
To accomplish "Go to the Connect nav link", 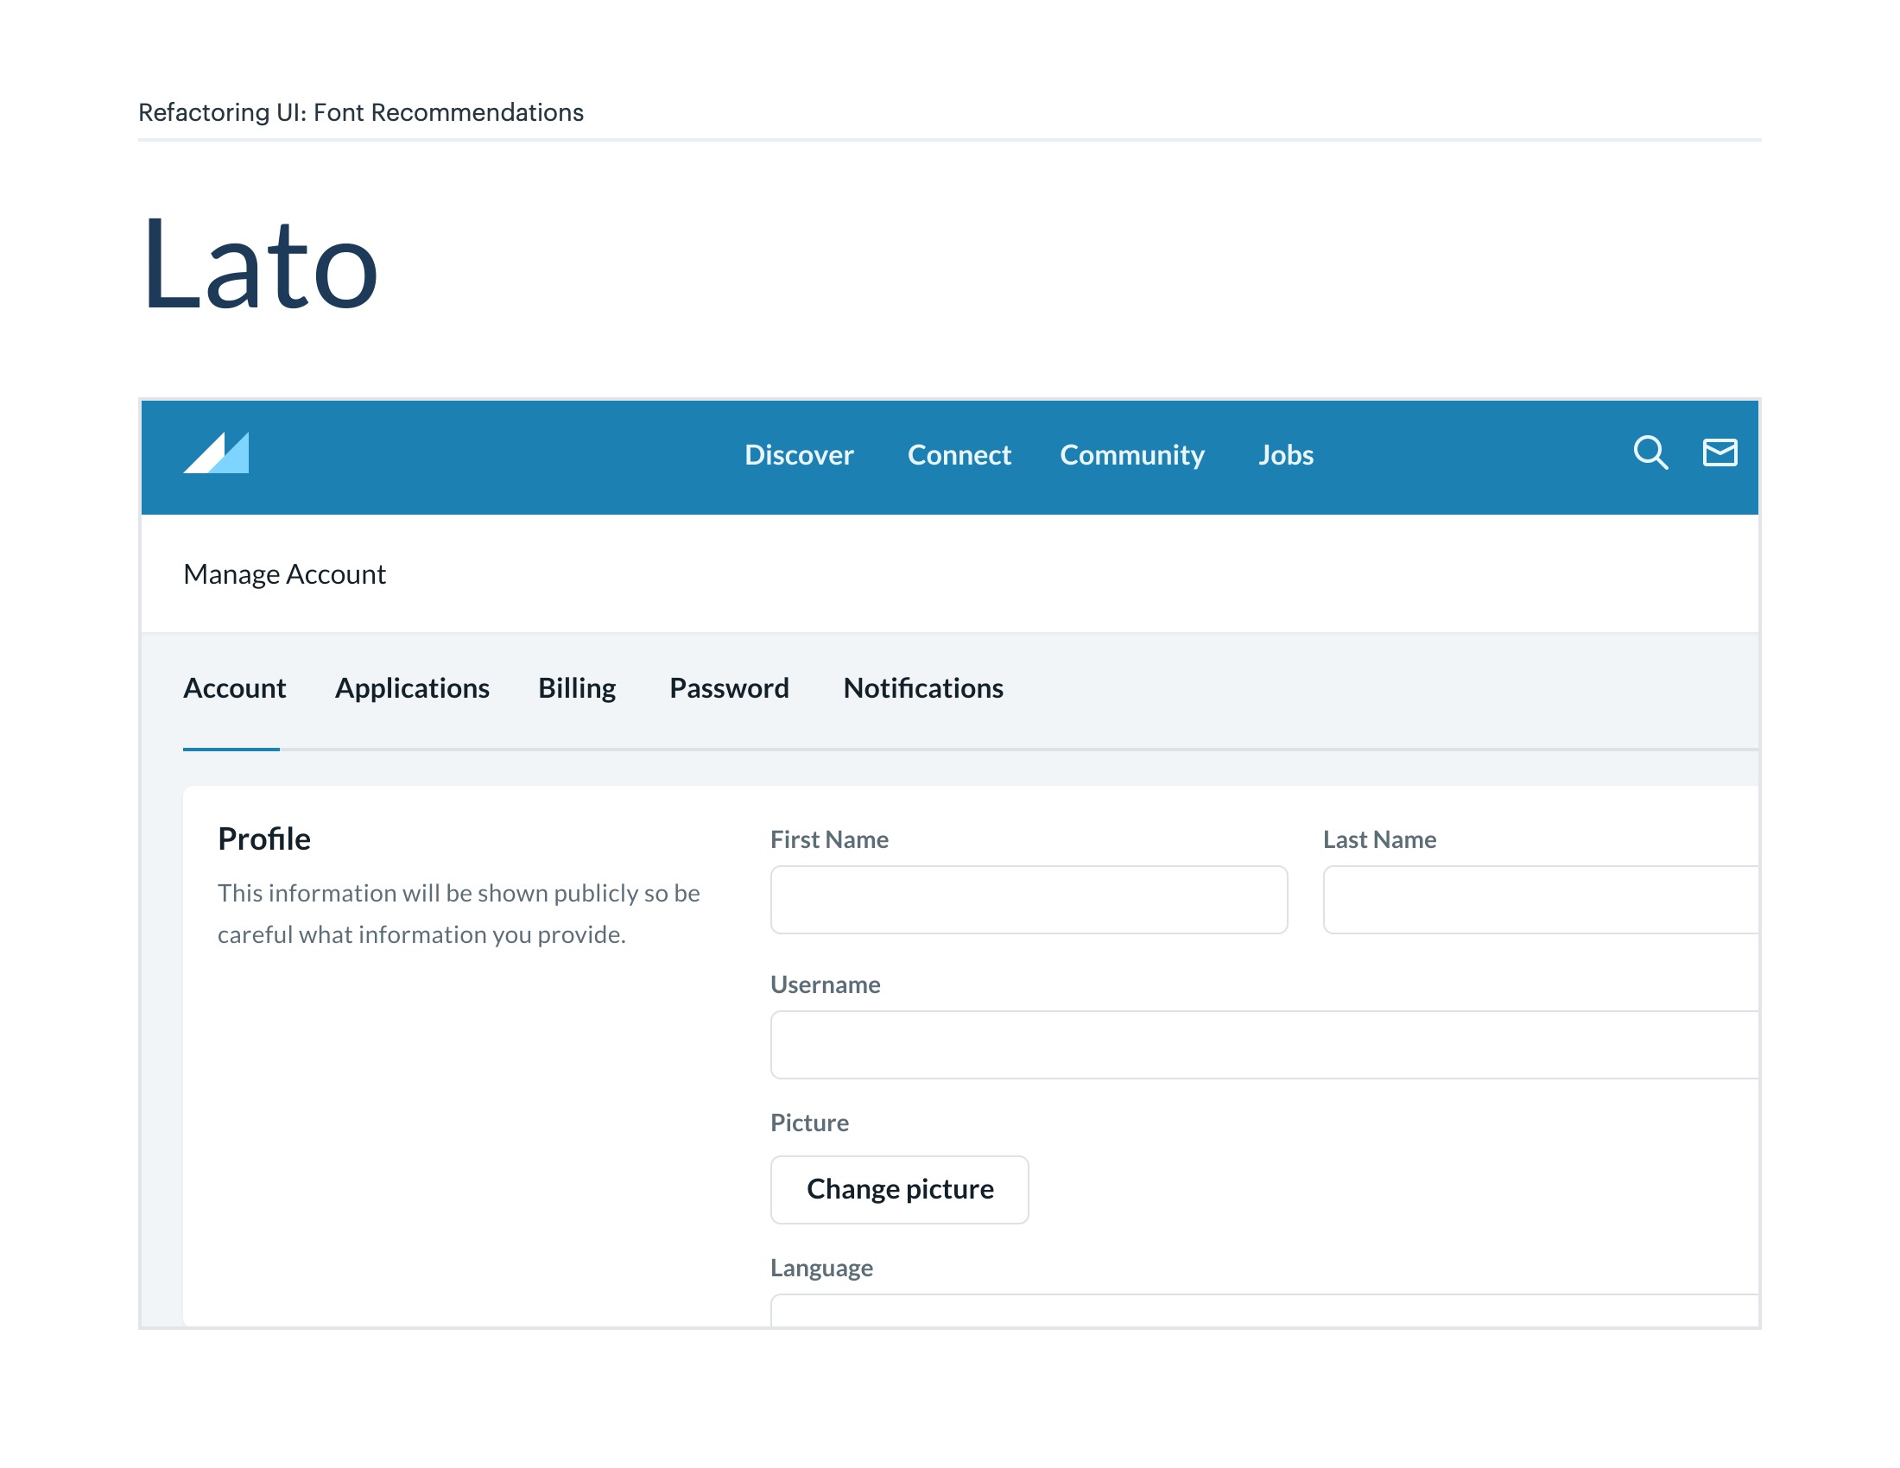I will (x=959, y=455).
